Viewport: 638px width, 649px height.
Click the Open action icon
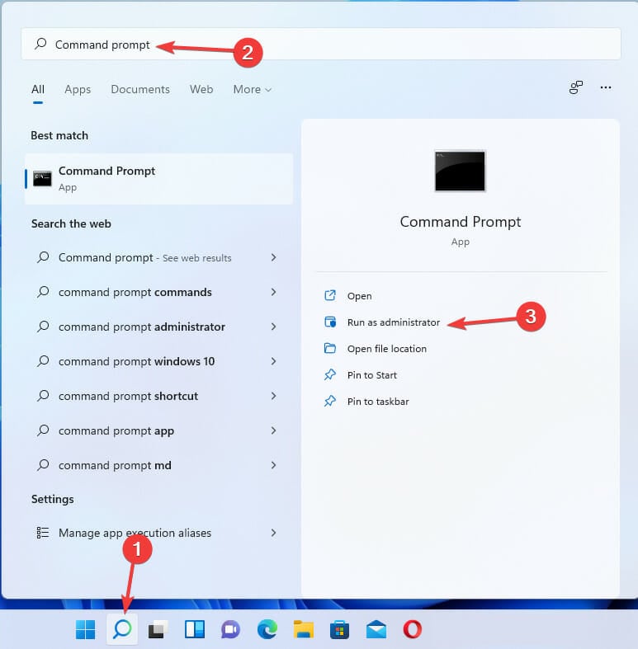(x=330, y=295)
